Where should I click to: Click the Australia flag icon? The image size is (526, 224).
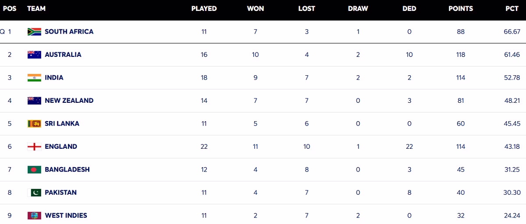click(34, 55)
